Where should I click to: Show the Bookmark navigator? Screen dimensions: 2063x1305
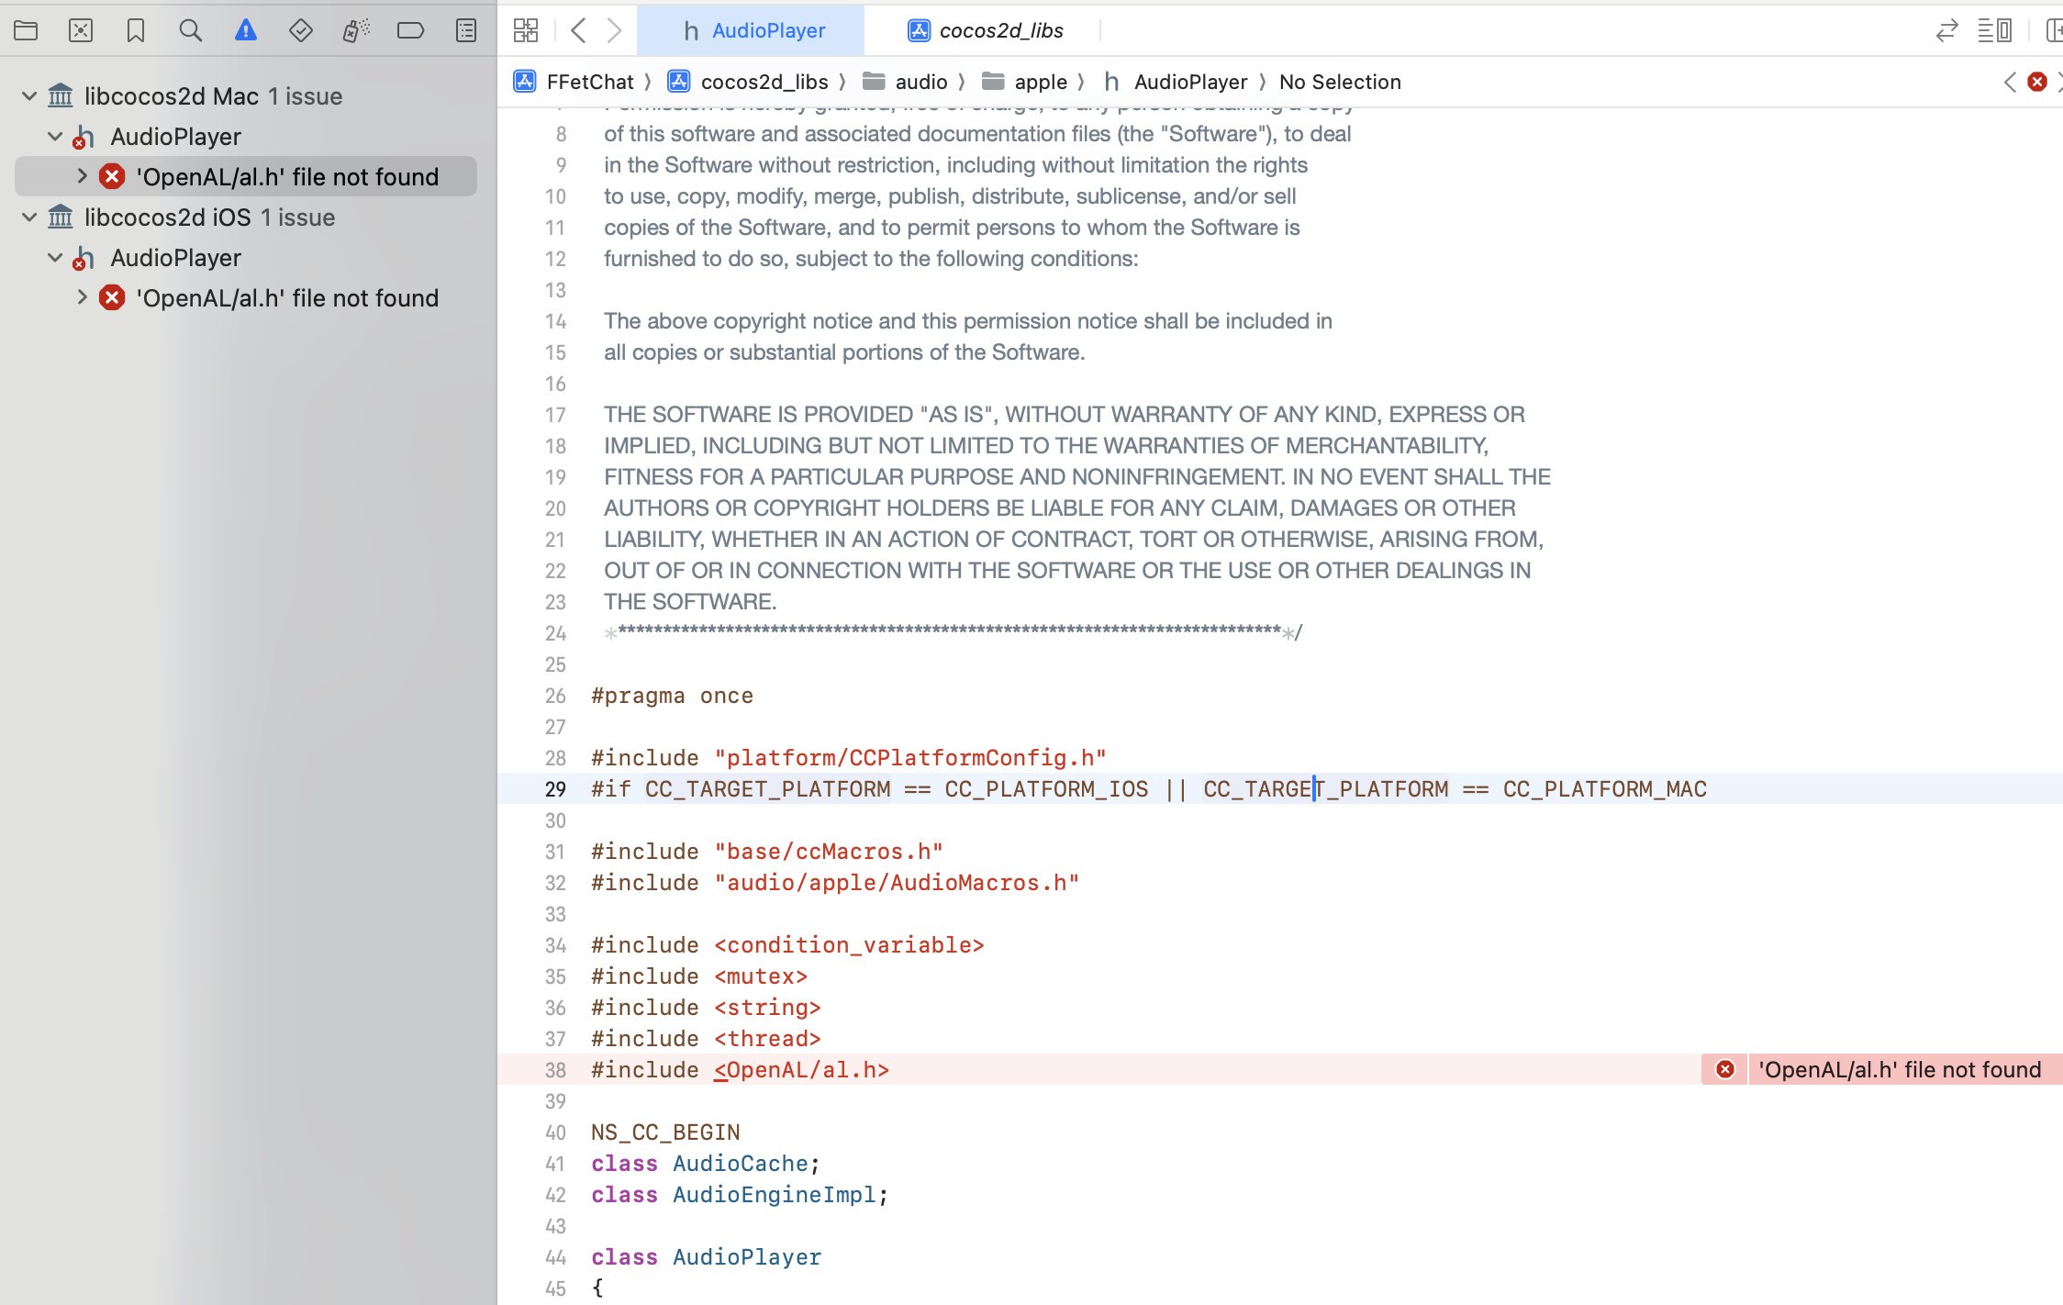(136, 30)
